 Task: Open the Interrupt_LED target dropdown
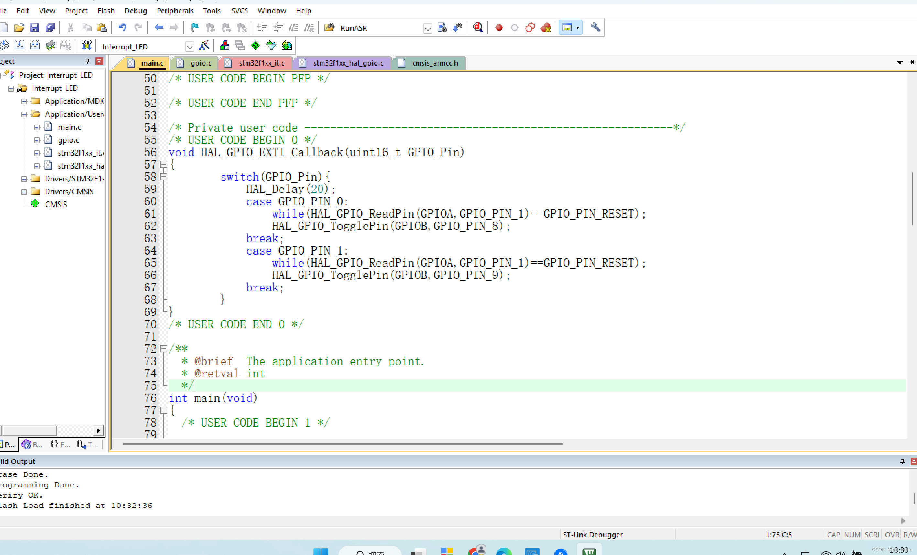point(190,47)
